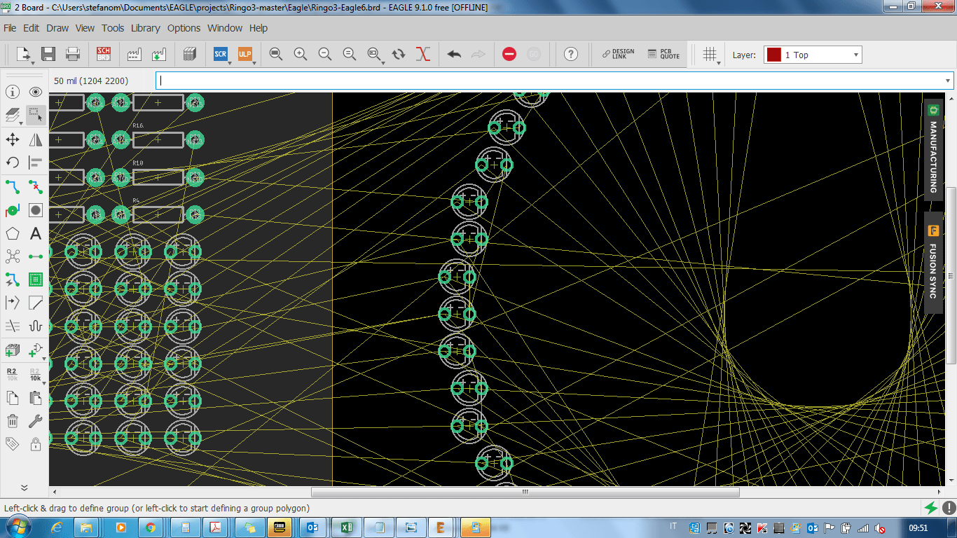Open the Tools menu
The image size is (957, 538).
click(x=113, y=28)
